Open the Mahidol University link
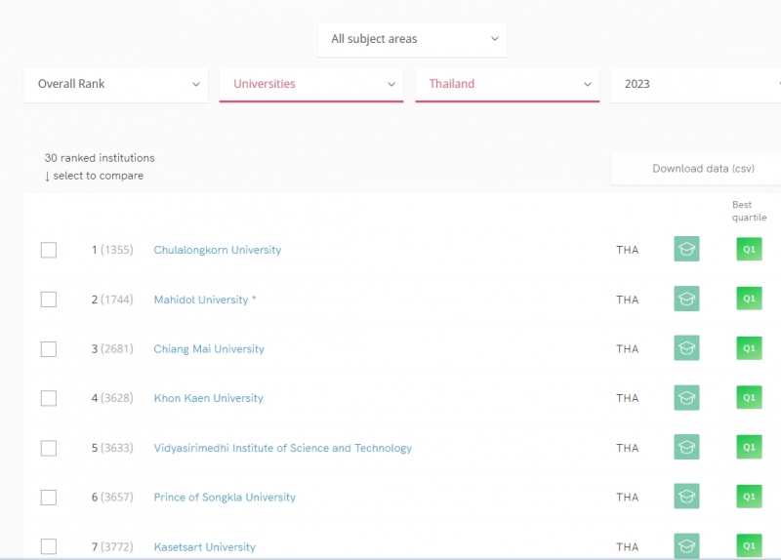 [x=205, y=300]
